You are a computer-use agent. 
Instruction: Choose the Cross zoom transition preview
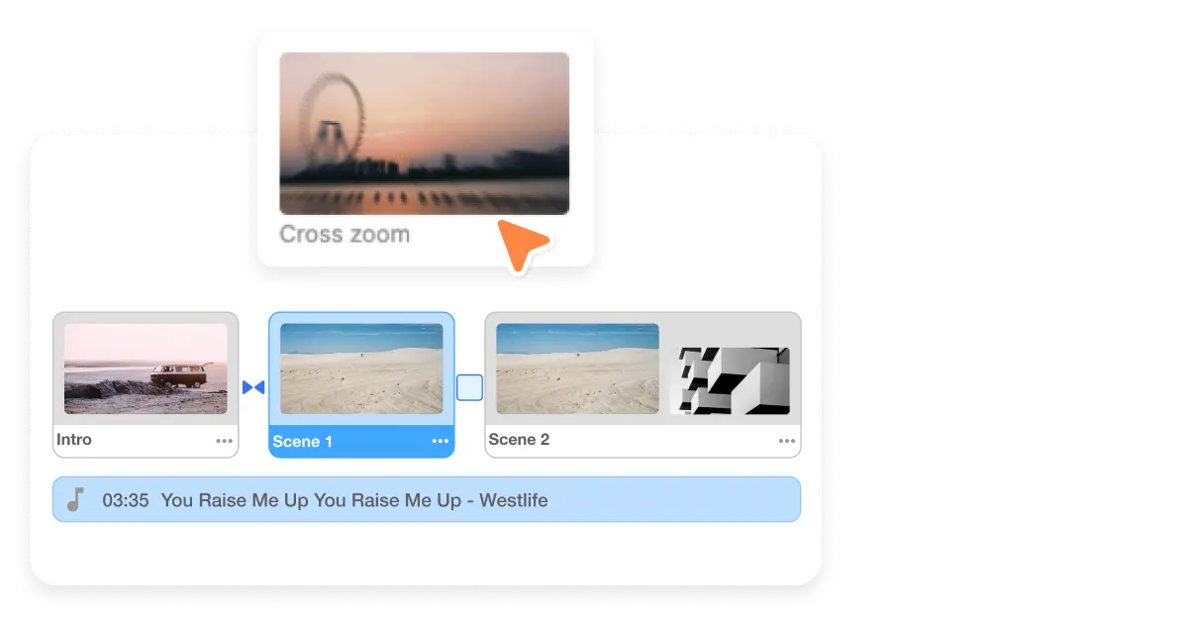425,134
